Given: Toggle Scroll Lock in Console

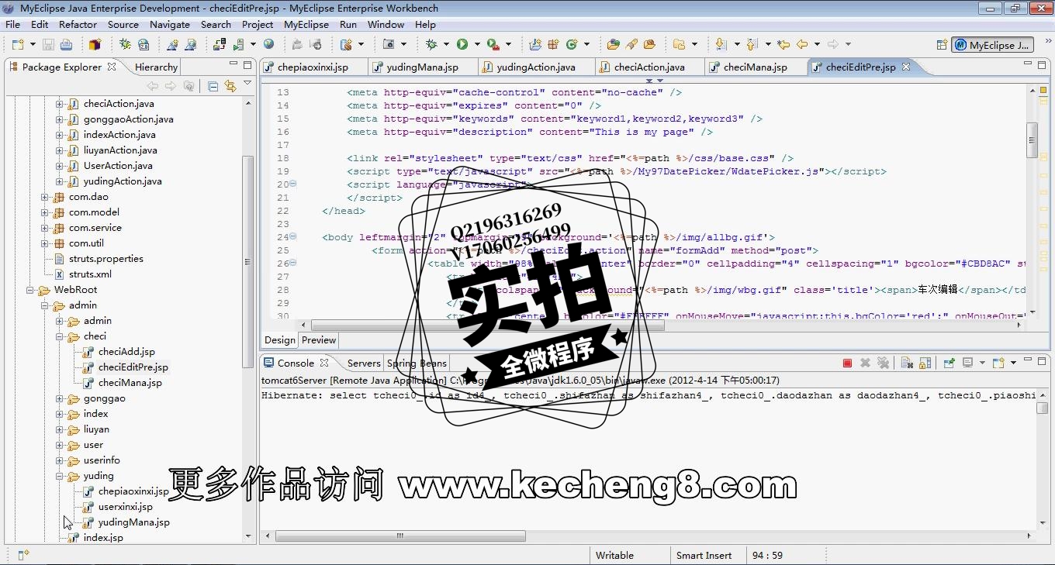Looking at the screenshot, I should 925,363.
